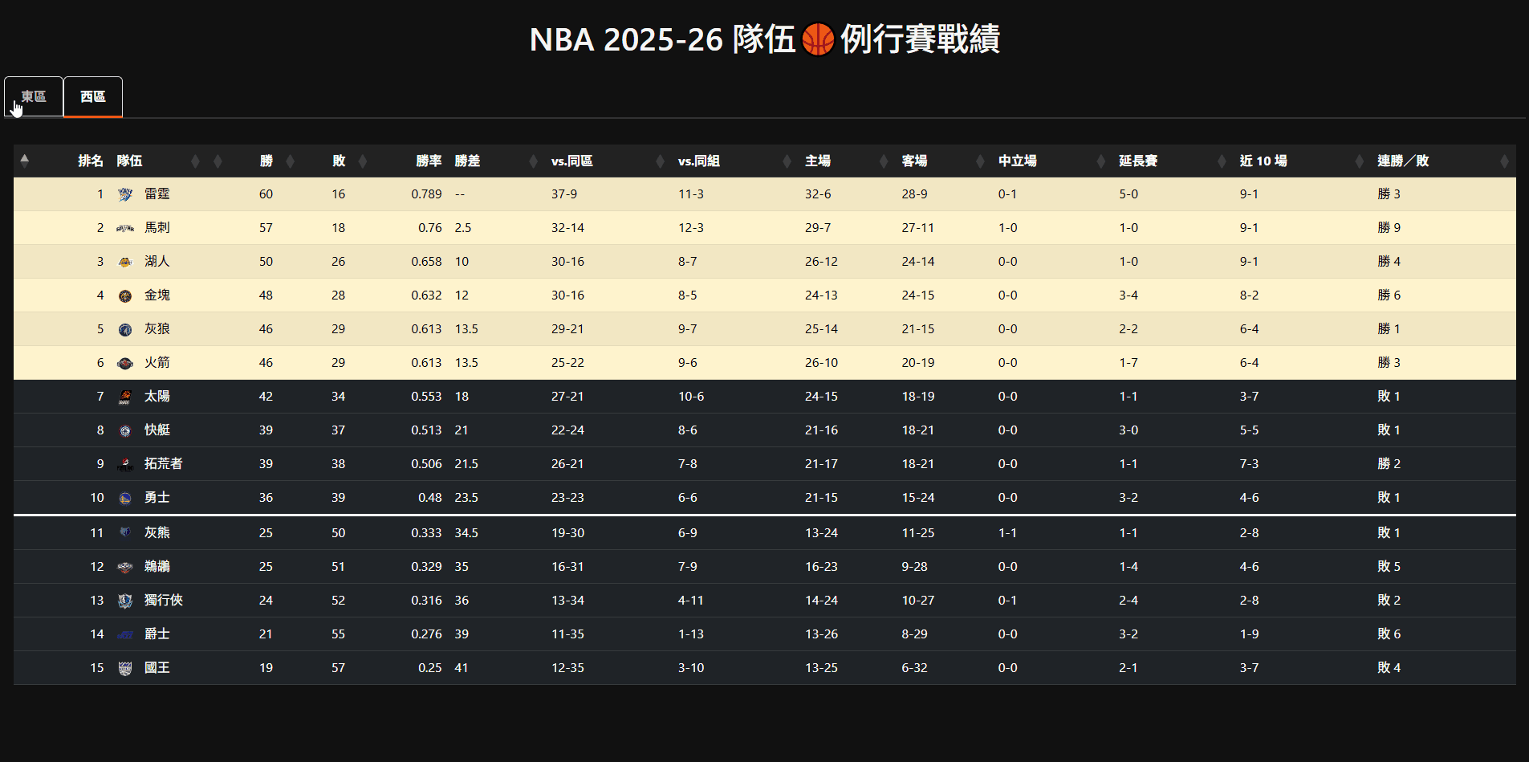This screenshot has height=762, width=1529.
Task: Sort table by vs.同組 column
Action: pyautogui.click(x=698, y=161)
